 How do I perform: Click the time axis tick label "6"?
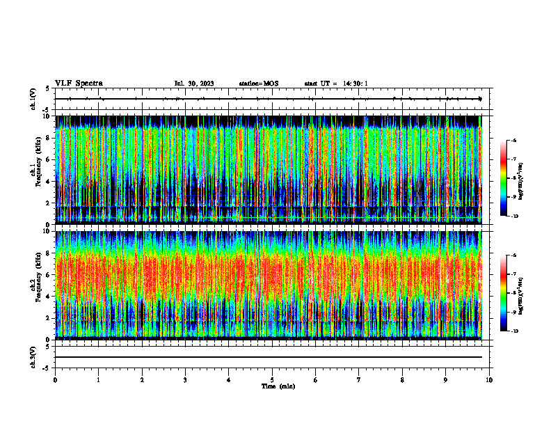coord(316,380)
